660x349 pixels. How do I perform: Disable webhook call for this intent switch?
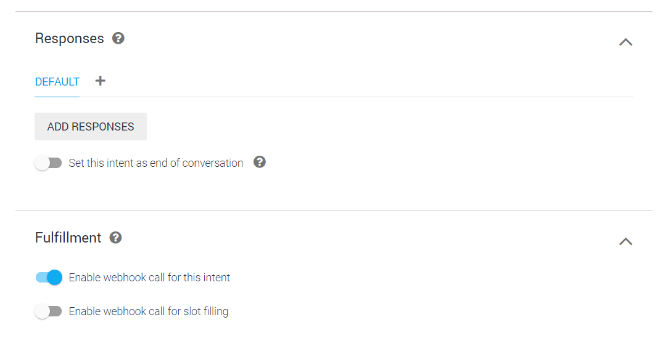point(49,278)
